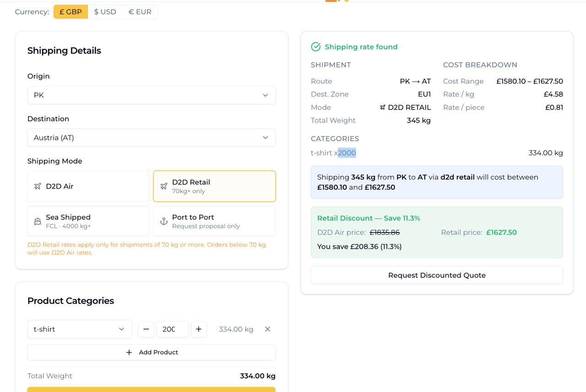Click the Cost Range value £1580.10 – £1627.50

(x=530, y=81)
